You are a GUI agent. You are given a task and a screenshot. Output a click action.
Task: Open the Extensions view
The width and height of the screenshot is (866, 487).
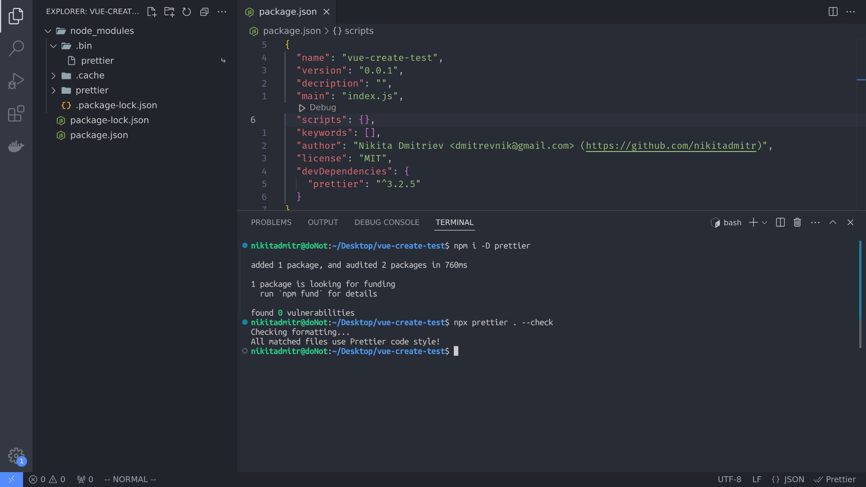[x=16, y=114]
